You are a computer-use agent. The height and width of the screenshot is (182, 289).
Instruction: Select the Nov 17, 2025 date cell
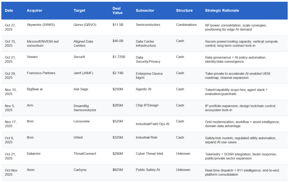pos(10,124)
